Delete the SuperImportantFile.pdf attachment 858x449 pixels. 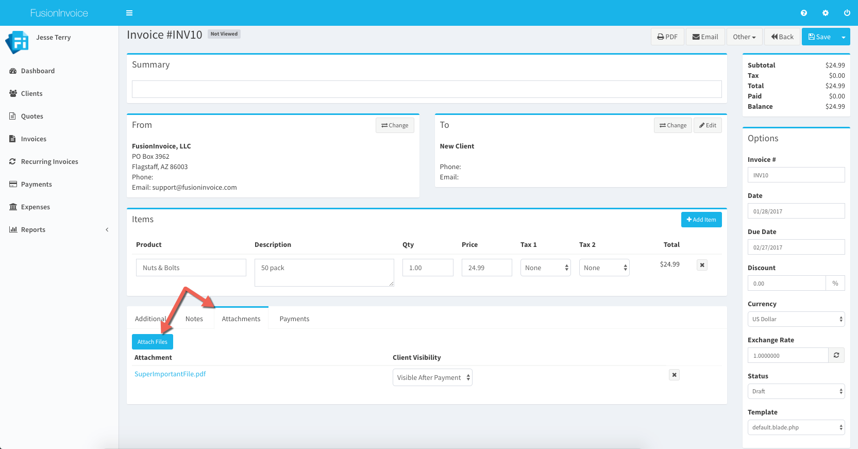[674, 375]
